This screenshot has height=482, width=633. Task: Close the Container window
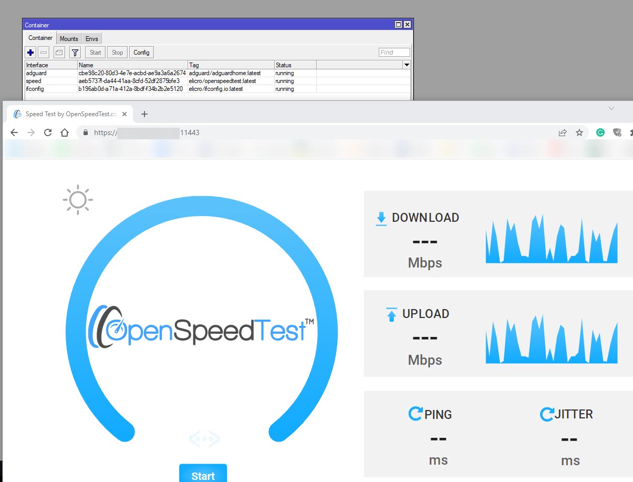(407, 25)
